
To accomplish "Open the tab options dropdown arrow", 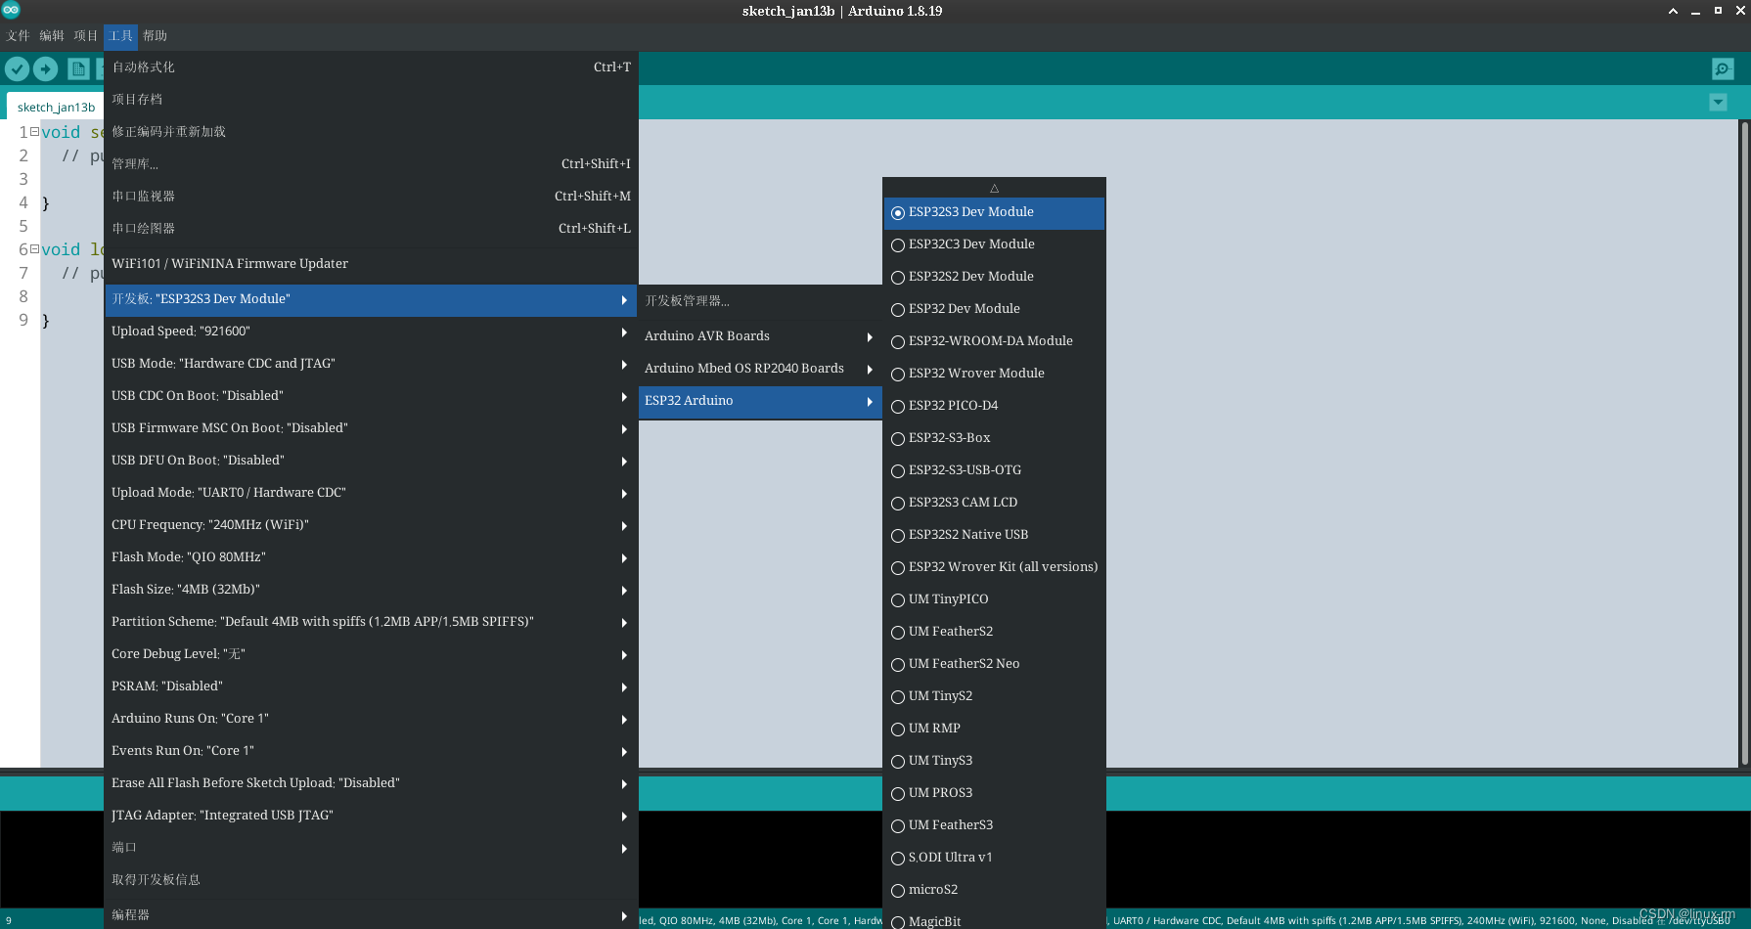I will (x=1718, y=102).
